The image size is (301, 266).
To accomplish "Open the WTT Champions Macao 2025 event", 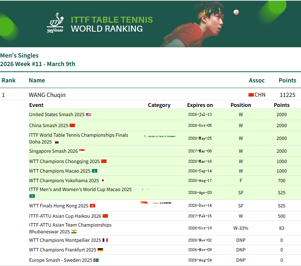I will click(x=60, y=171).
